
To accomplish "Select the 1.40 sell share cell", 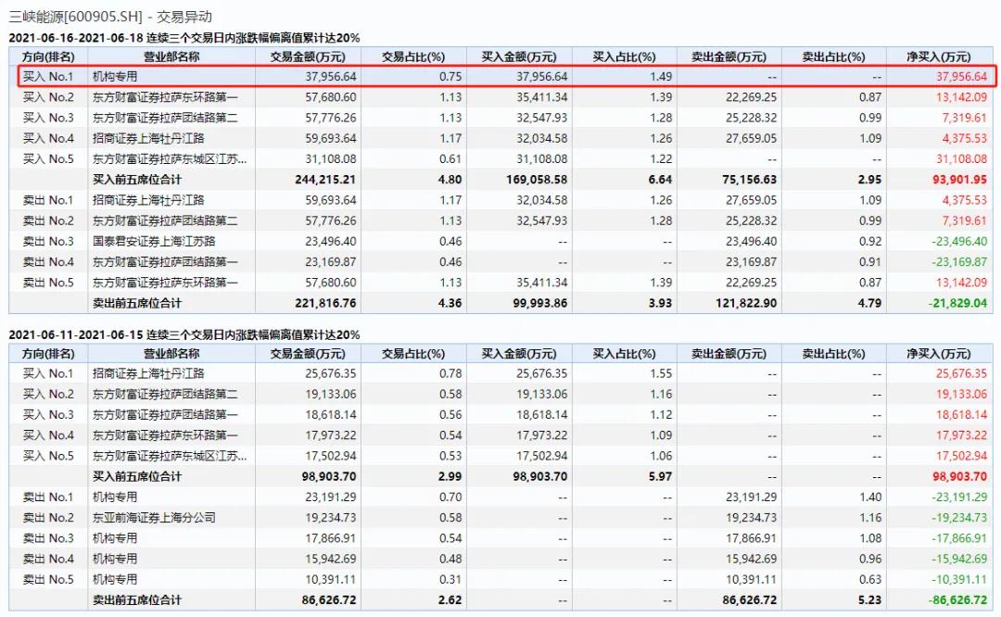I will point(870,497).
